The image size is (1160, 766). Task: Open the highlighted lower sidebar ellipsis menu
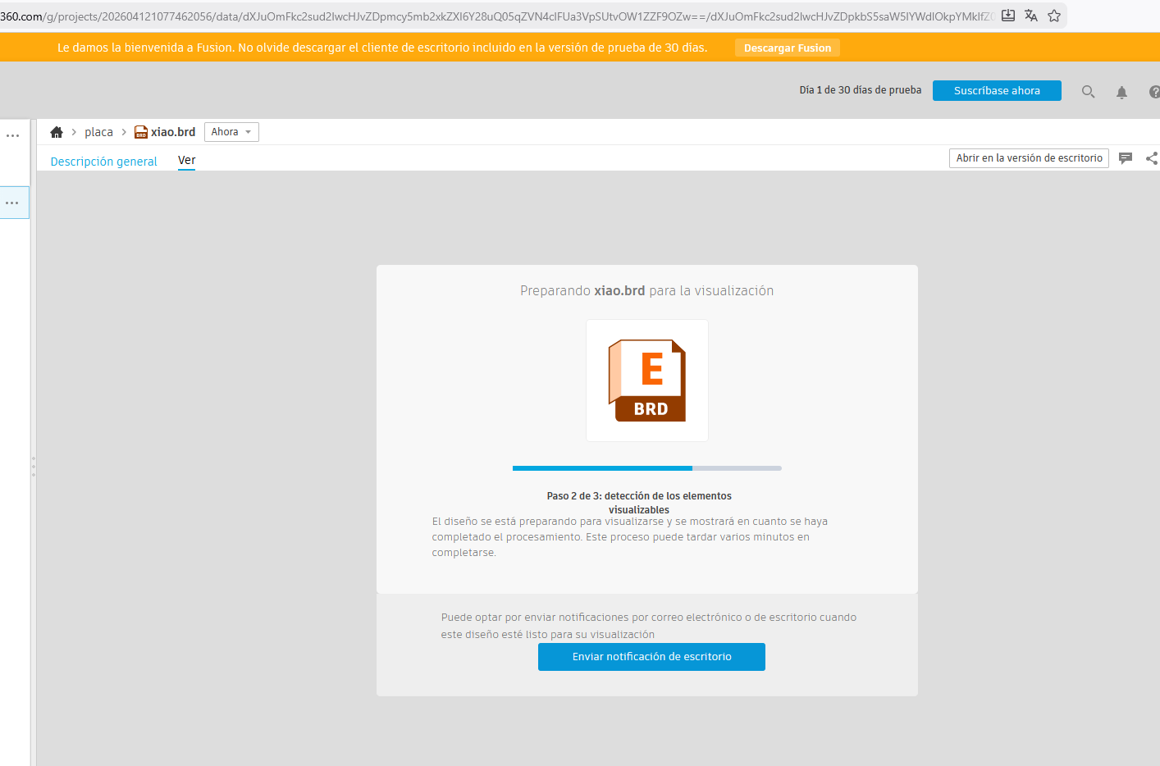(12, 203)
